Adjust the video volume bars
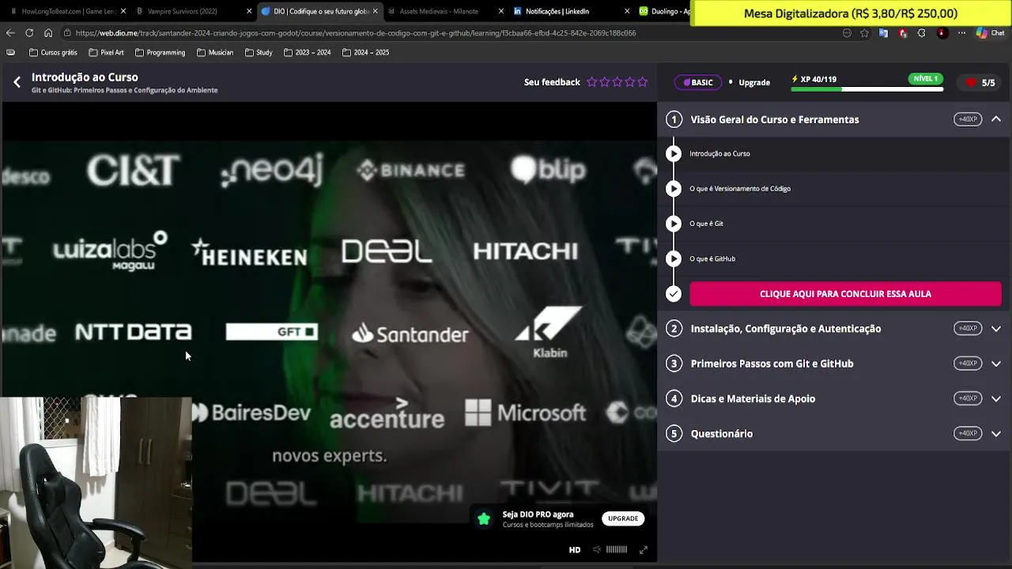This screenshot has width=1012, height=569. [617, 550]
